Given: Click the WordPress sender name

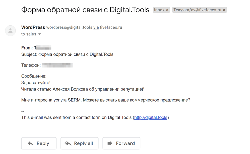Looking at the screenshot, I should [x=33, y=27].
